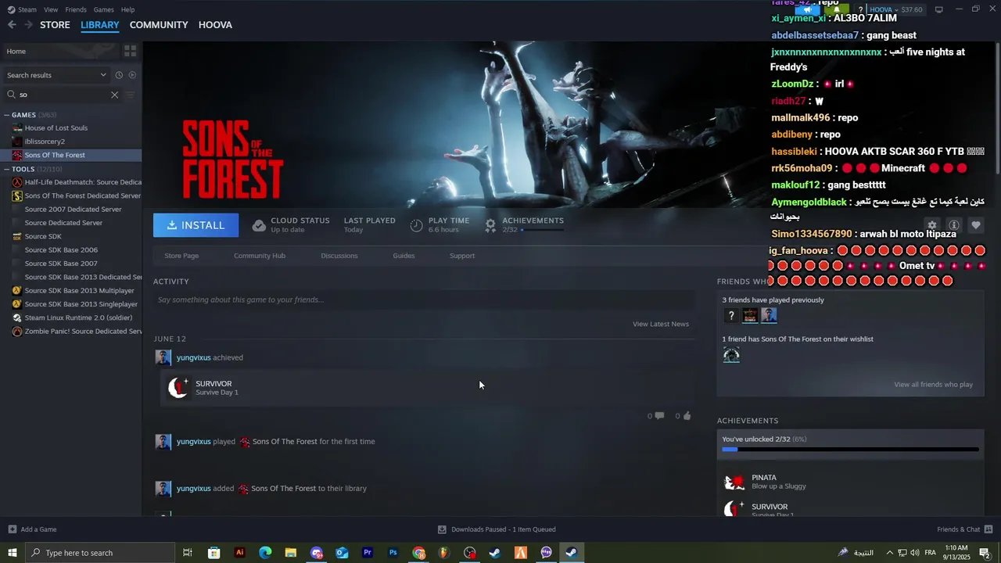Select Half-Life Deathmatch: Source Dedicated Server
Image resolution: width=1001 pixels, height=563 pixels.
click(76, 182)
